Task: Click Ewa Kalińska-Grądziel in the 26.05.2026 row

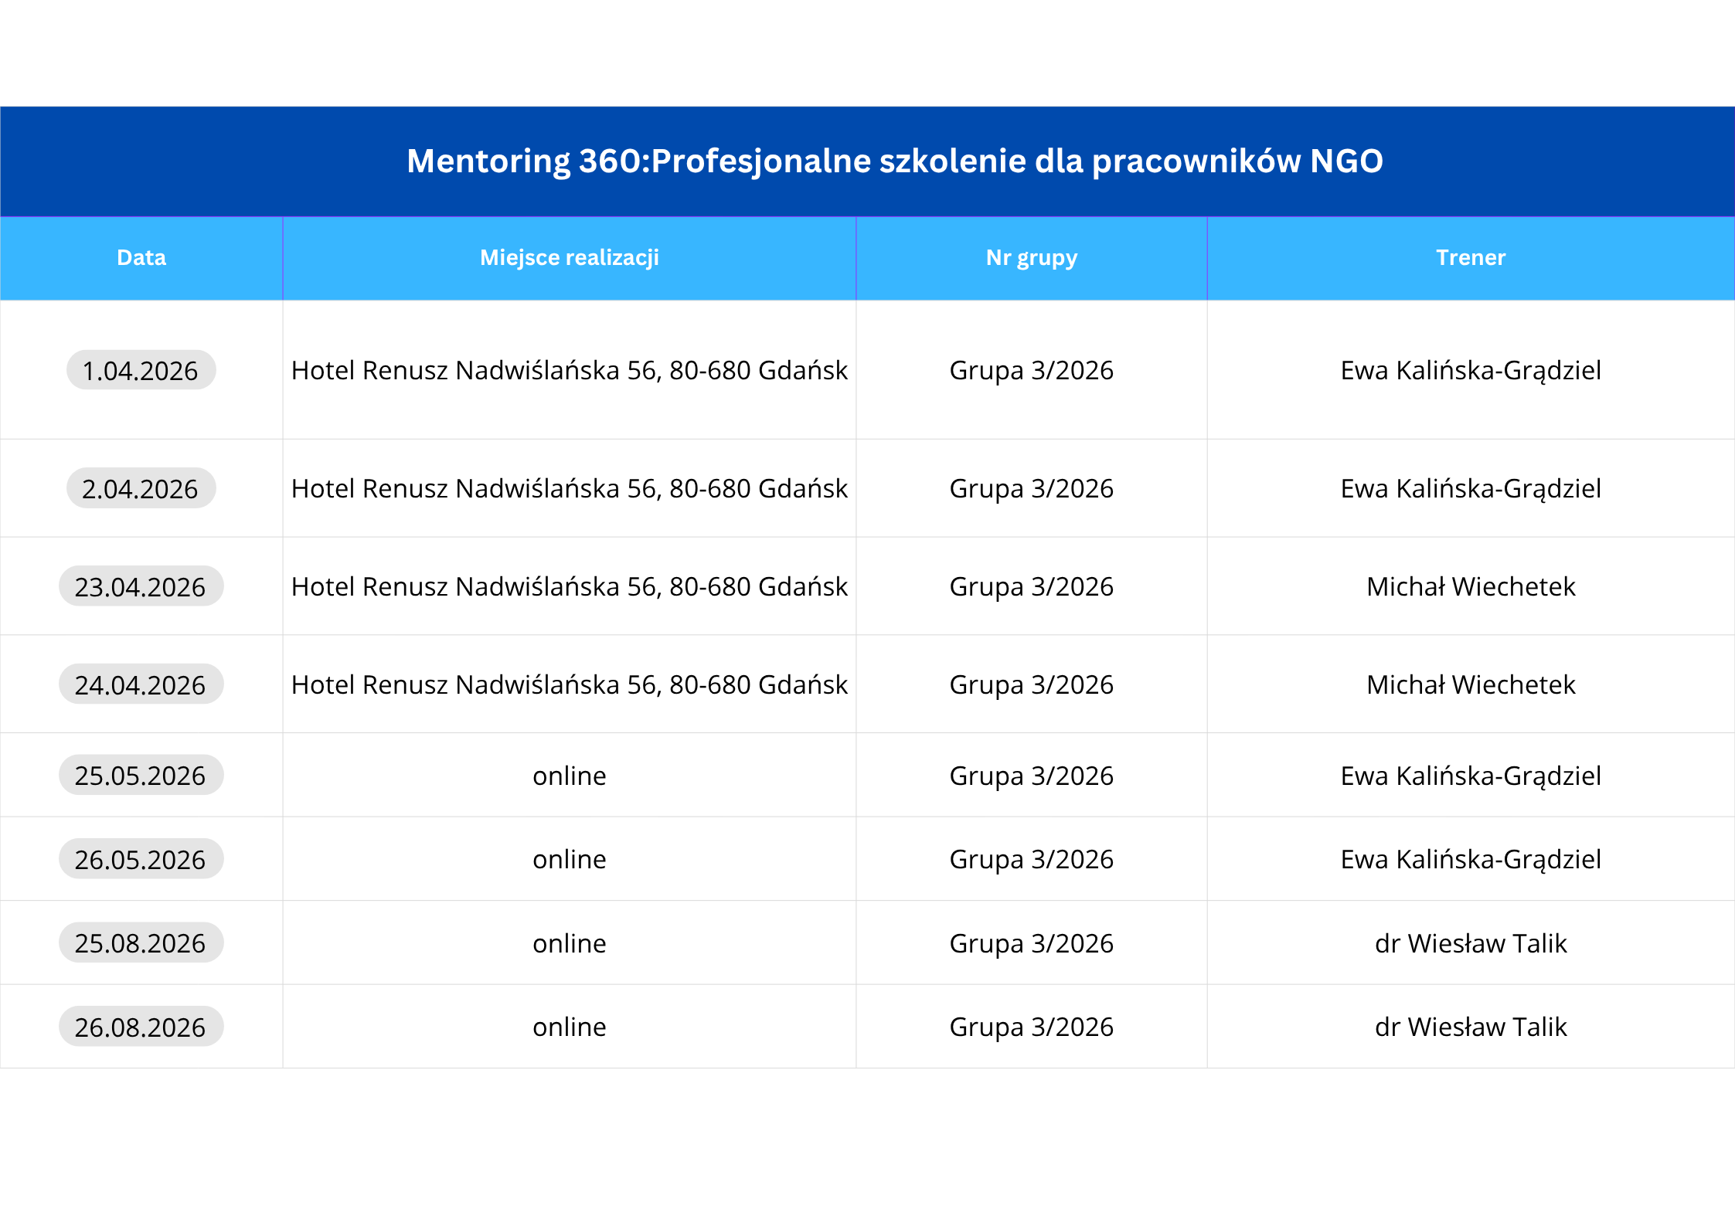Action: tap(1470, 860)
